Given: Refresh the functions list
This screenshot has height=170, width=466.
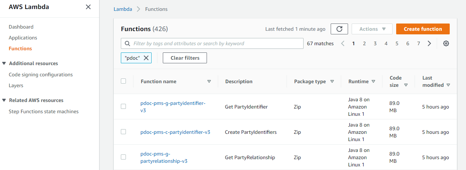Looking at the screenshot, I should [339, 29].
